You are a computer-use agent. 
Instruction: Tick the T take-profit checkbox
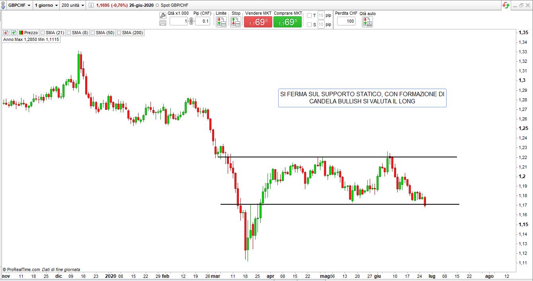(309, 16)
